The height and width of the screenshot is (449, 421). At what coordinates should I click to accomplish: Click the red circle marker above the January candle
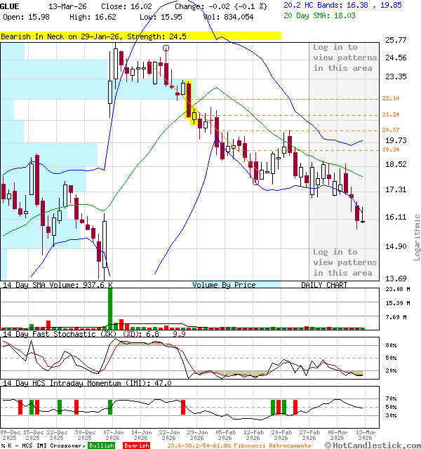[x=166, y=48]
